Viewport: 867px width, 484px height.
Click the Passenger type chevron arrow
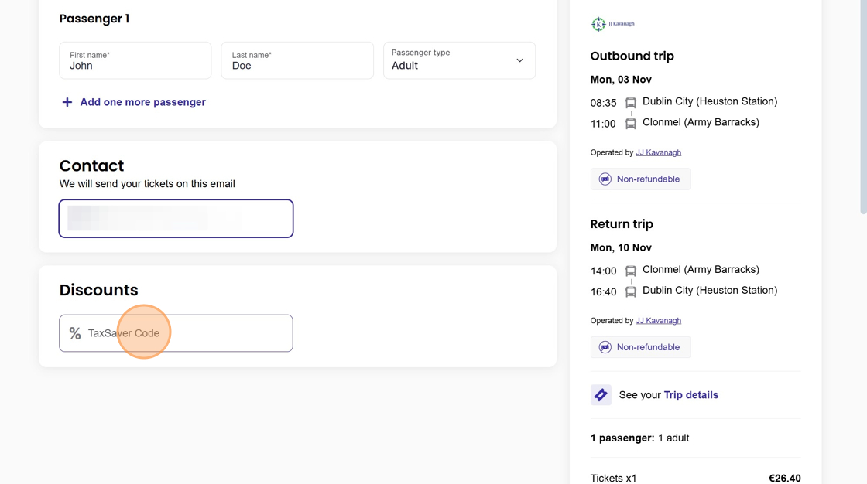click(x=520, y=60)
